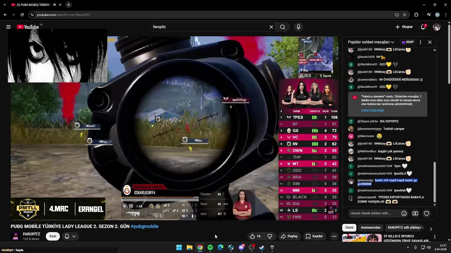This screenshot has height=253, width=451.
Task: Start voice search with microphone icon
Action: (298, 27)
